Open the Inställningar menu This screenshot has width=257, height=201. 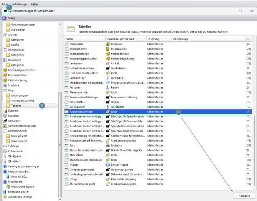[19, 3]
